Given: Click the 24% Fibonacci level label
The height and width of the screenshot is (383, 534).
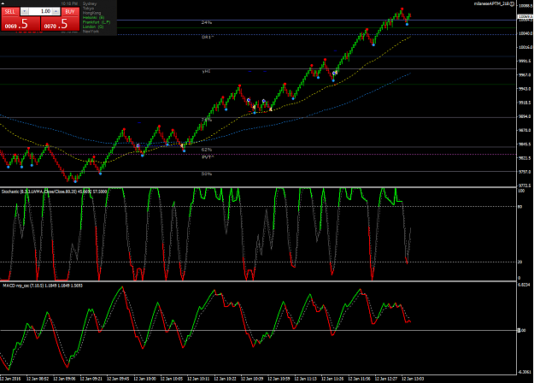Looking at the screenshot, I should 207,22.
